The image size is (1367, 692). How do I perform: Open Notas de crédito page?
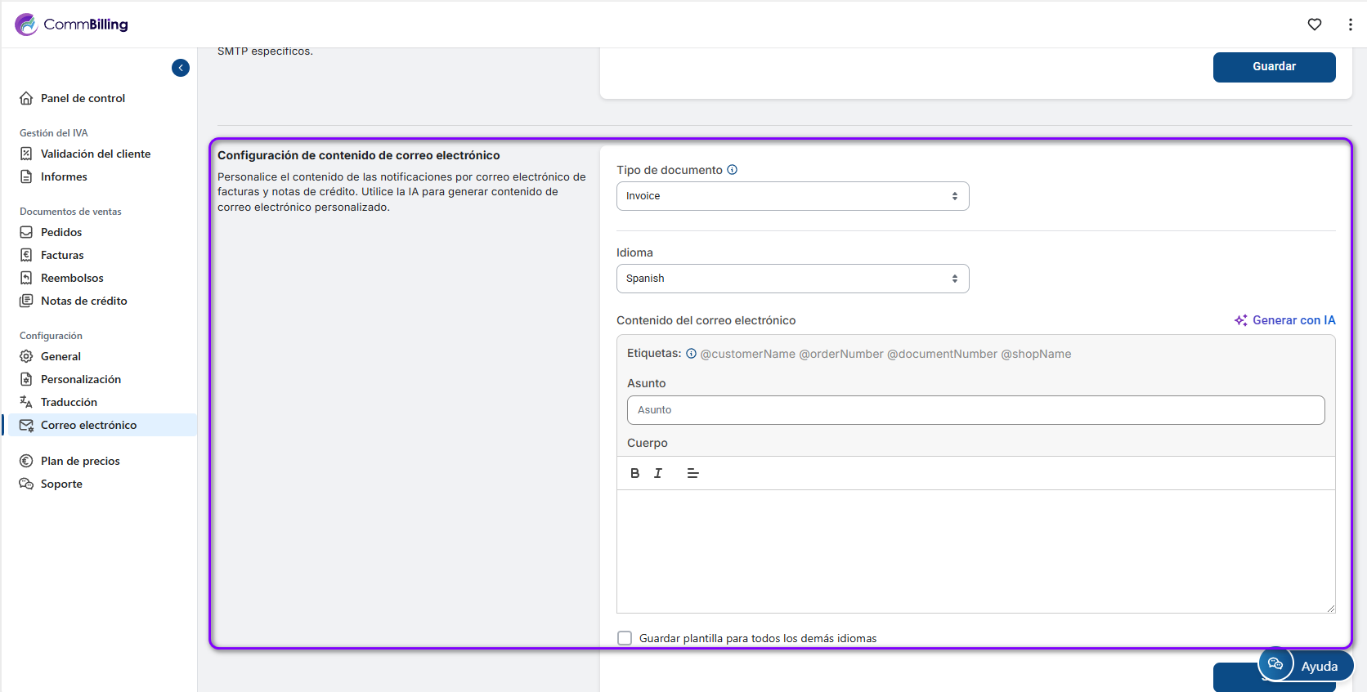[x=83, y=301]
